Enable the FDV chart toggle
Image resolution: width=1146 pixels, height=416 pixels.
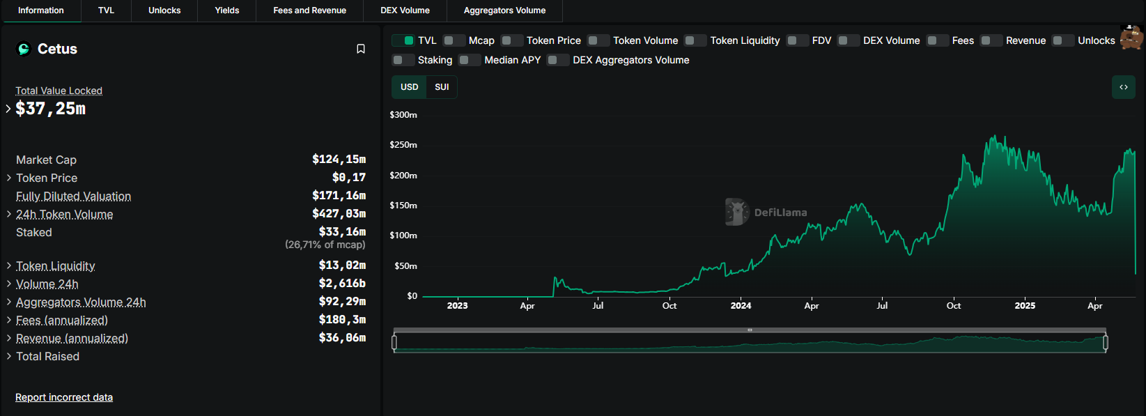[798, 40]
